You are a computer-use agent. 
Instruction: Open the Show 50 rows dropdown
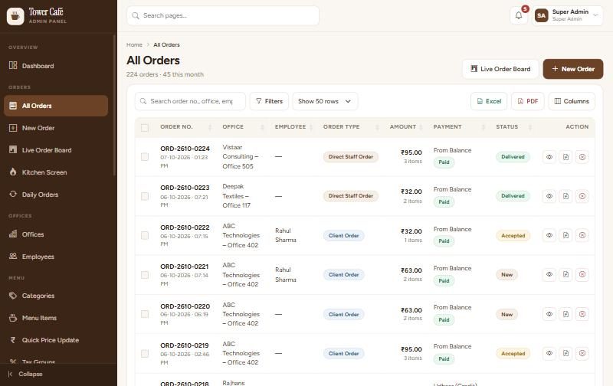(x=325, y=101)
